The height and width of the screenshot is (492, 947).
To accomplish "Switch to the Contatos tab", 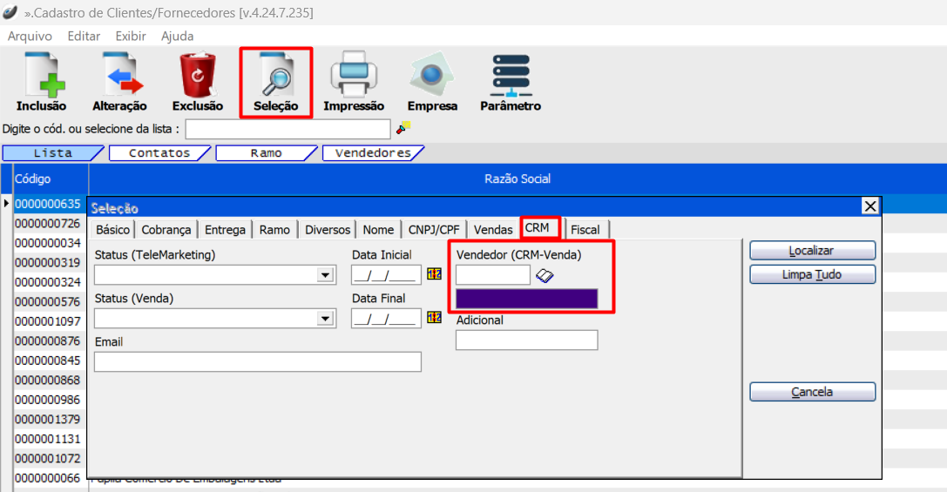I will [159, 153].
